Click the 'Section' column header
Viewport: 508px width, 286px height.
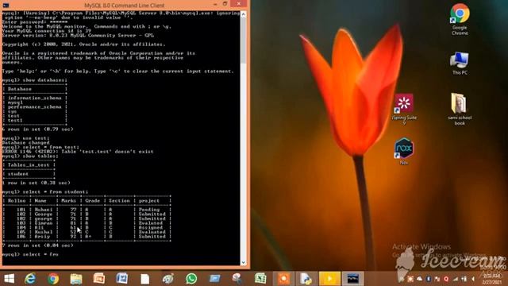coord(119,201)
